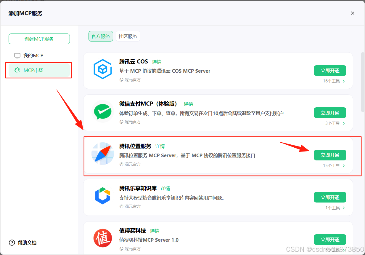The width and height of the screenshot is (365, 255).
Task: Click the 值得买科技MCP Server 1.0 description
Action: [x=149, y=240]
